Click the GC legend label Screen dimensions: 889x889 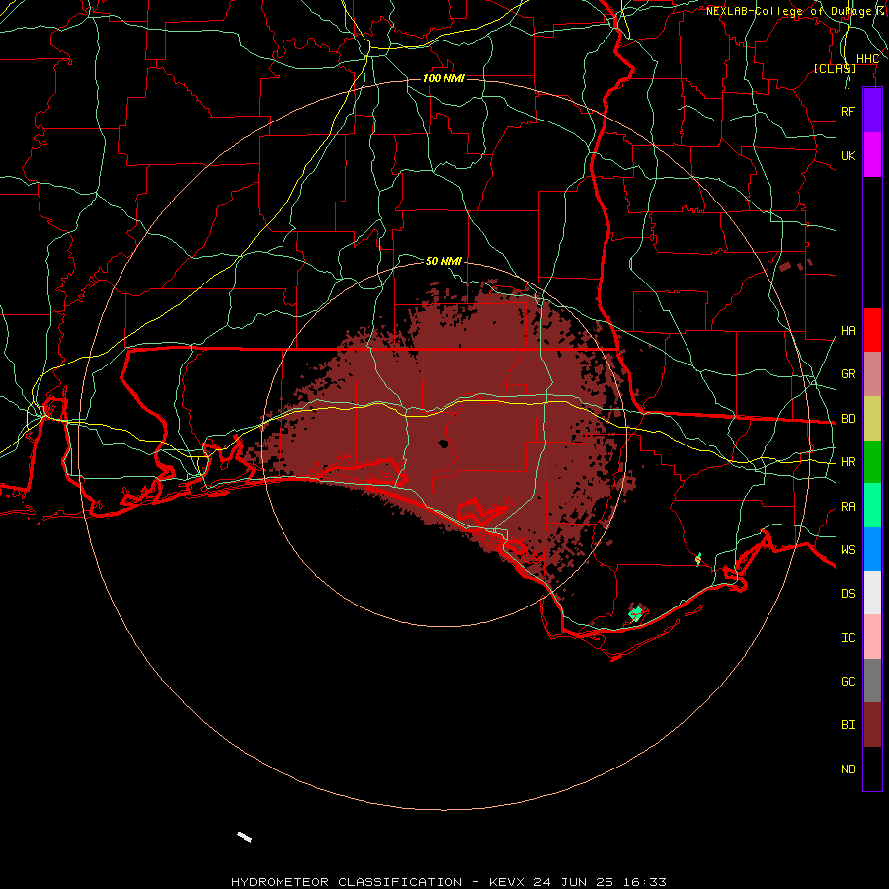point(848,682)
